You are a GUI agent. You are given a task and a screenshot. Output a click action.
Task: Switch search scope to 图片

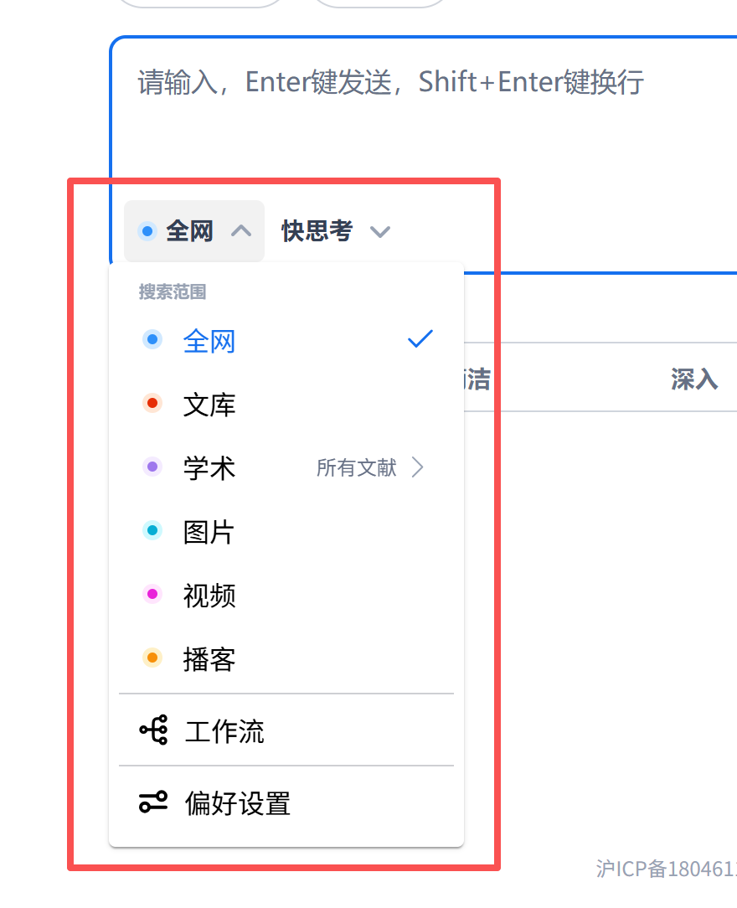point(209,531)
